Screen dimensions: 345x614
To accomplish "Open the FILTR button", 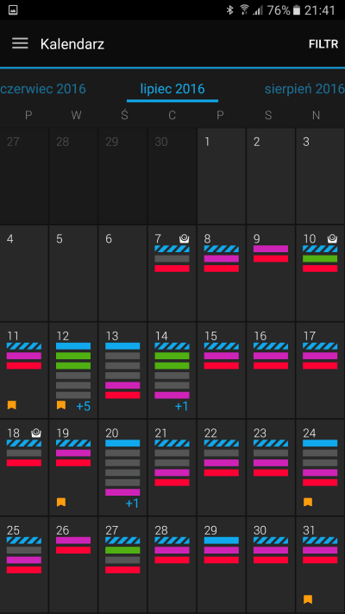I will pos(323,44).
